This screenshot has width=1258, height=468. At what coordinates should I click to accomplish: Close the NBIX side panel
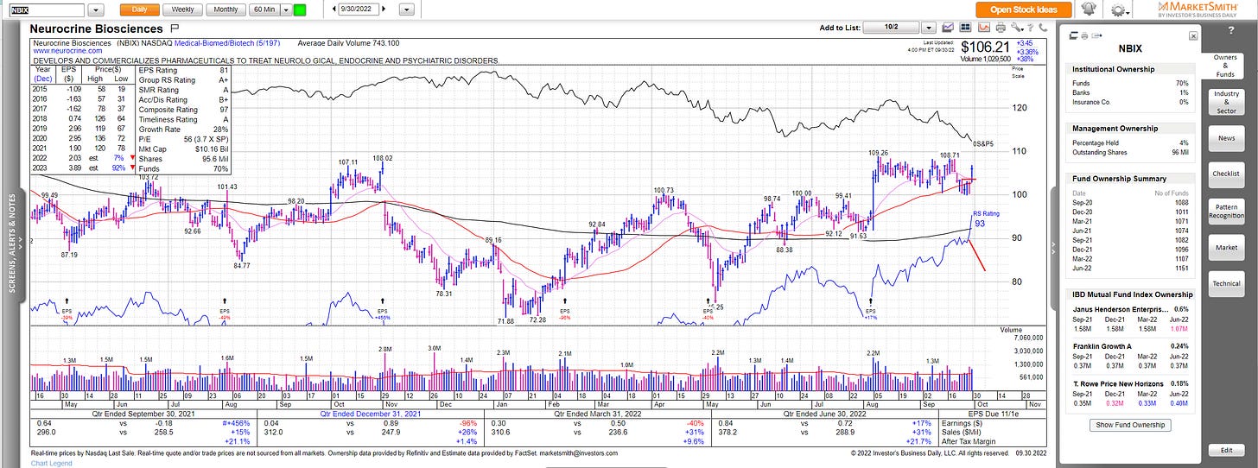coord(1193,36)
